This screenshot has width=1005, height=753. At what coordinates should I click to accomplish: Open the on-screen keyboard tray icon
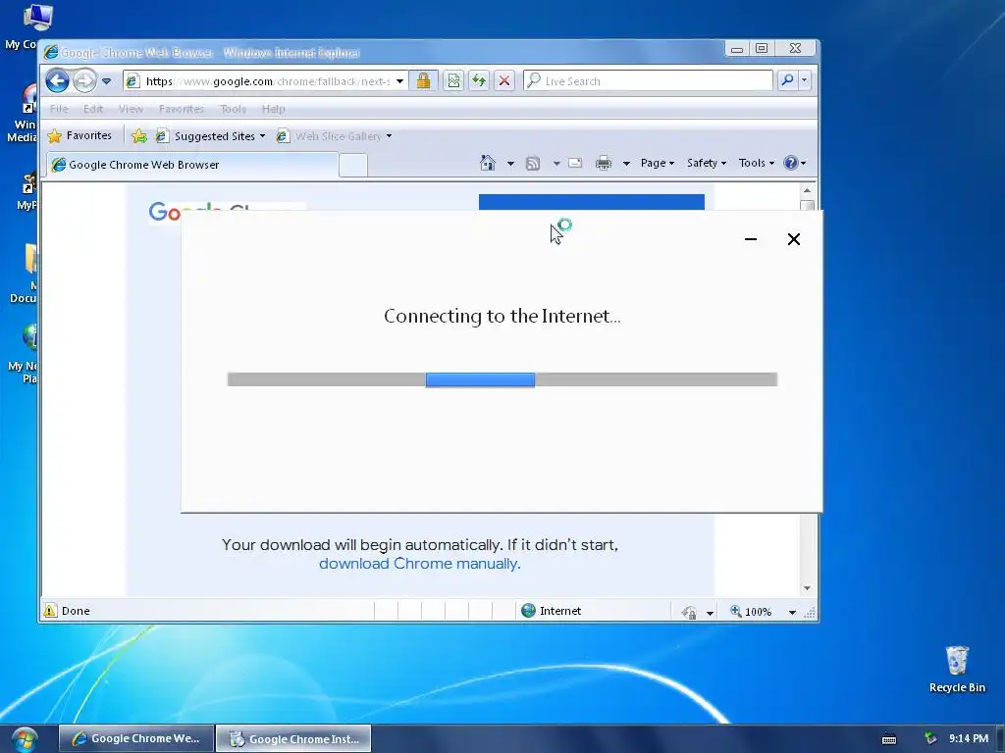pyautogui.click(x=889, y=739)
